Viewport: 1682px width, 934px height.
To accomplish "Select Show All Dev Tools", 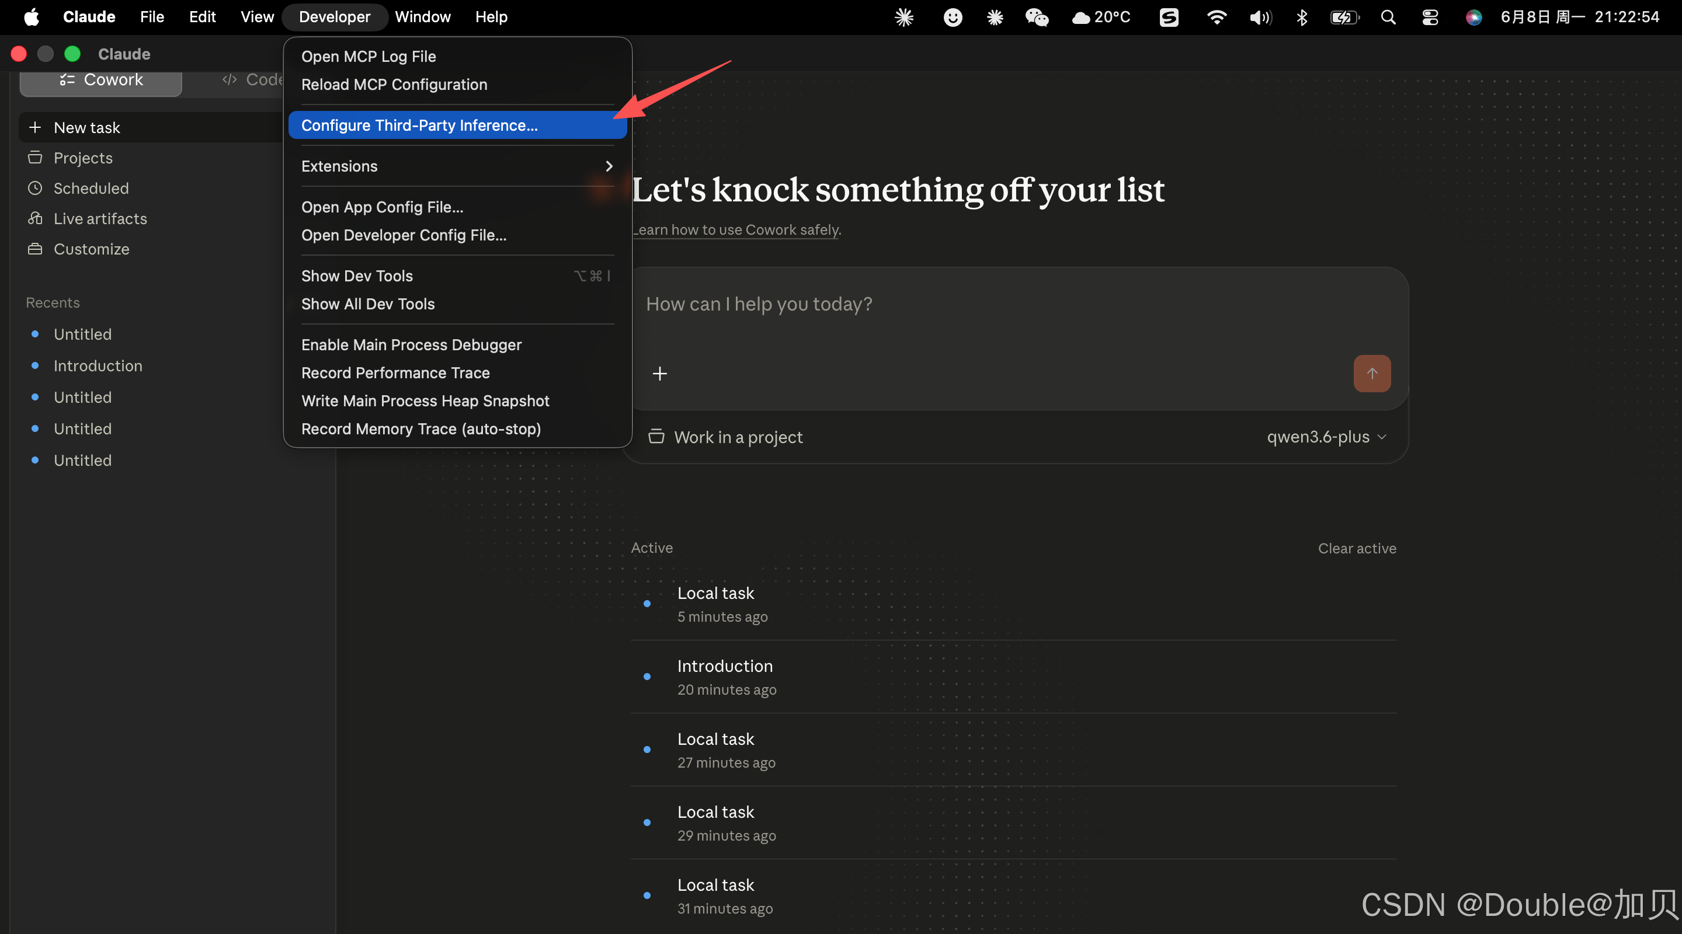I will click(x=458, y=304).
